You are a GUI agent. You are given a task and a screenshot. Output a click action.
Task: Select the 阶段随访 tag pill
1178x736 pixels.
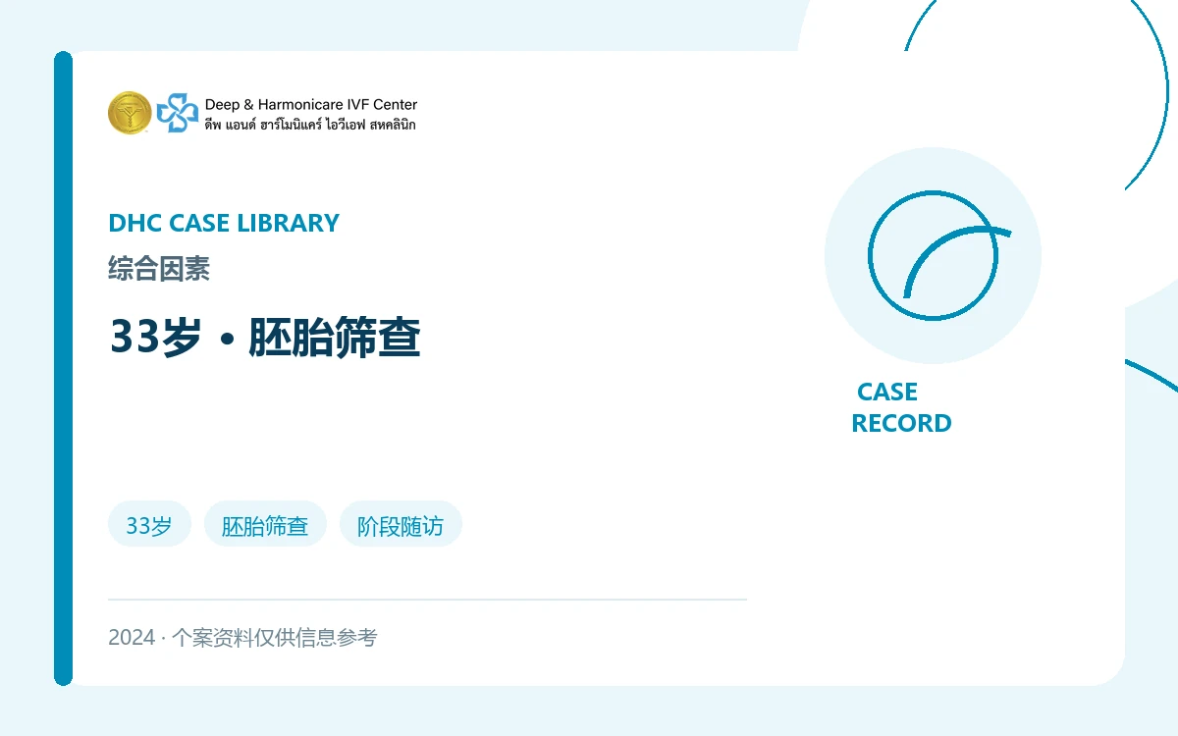click(x=401, y=526)
